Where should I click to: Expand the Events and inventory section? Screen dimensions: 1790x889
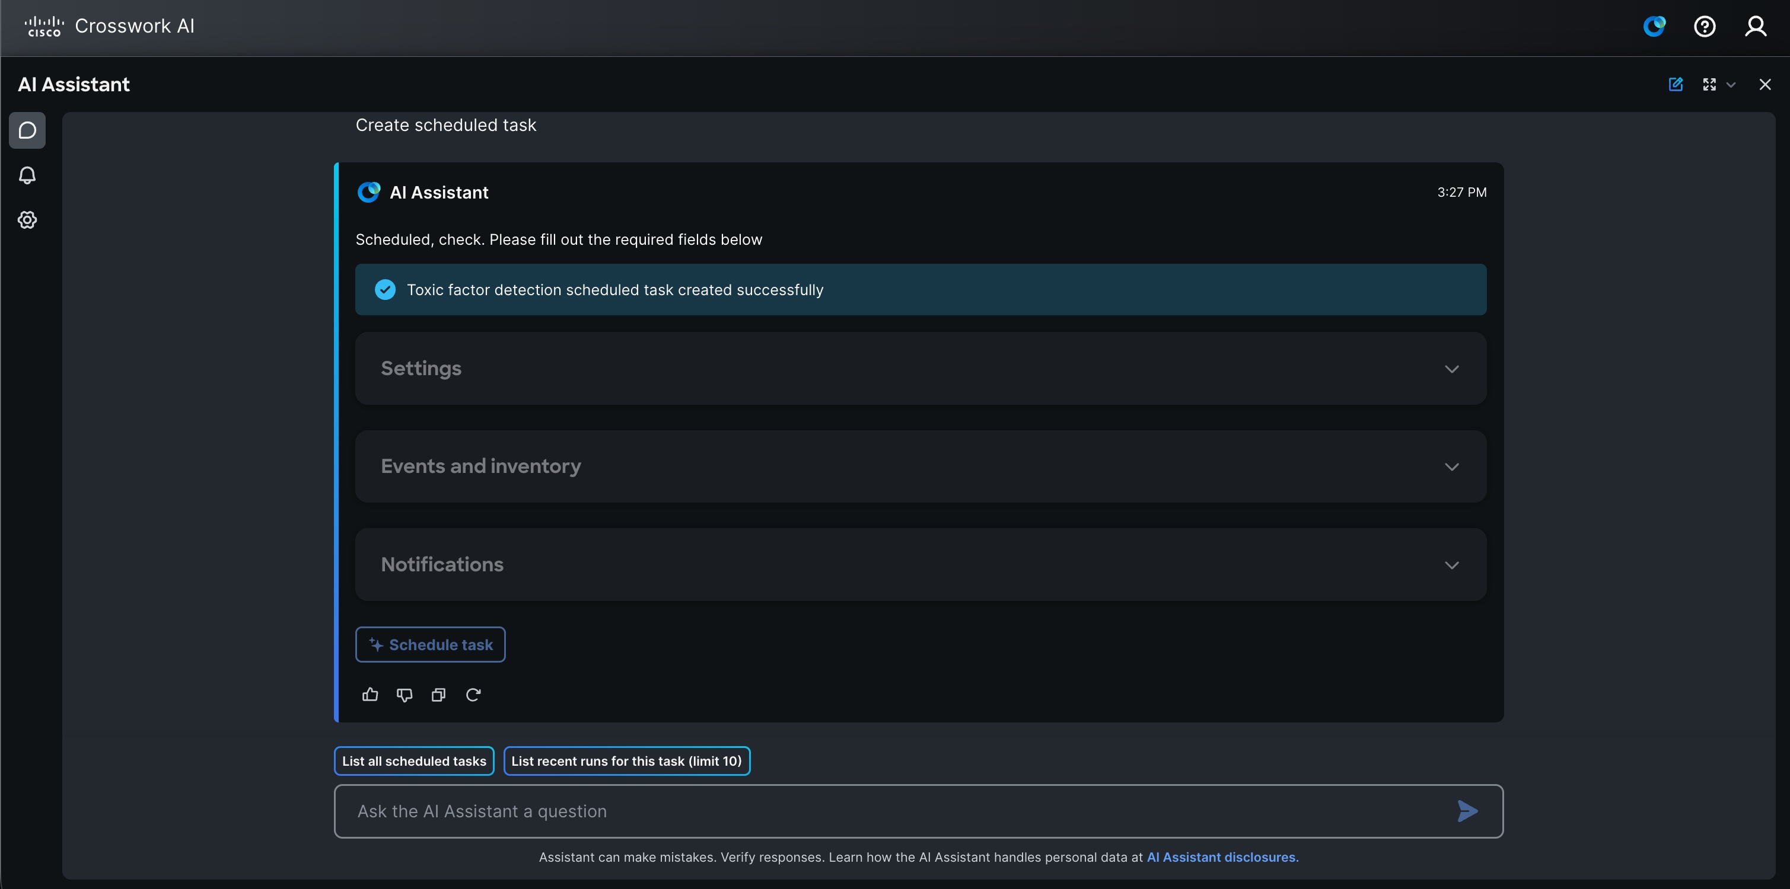point(921,467)
